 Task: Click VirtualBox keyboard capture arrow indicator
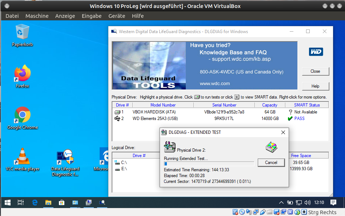pyautogui.click(x=304, y=212)
